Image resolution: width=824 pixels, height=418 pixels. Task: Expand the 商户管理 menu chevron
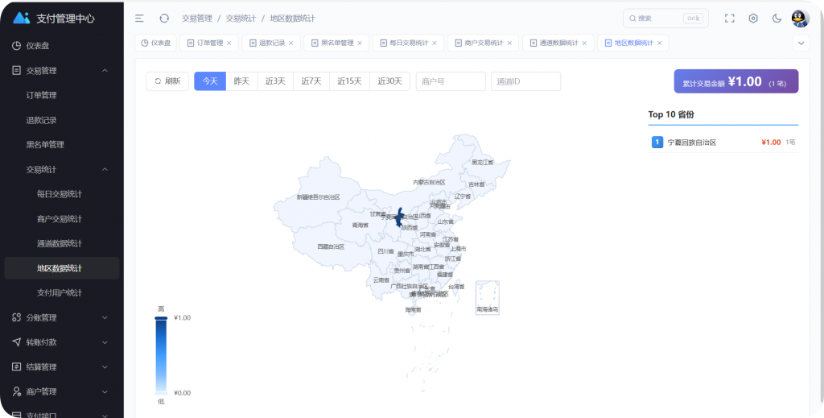[x=105, y=391]
